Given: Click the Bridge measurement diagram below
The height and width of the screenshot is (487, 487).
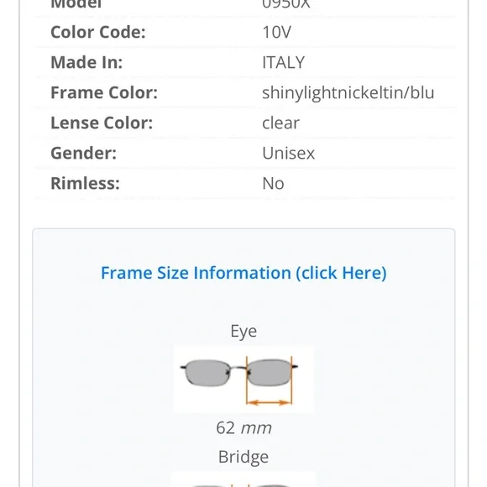Looking at the screenshot, I should (243, 479).
